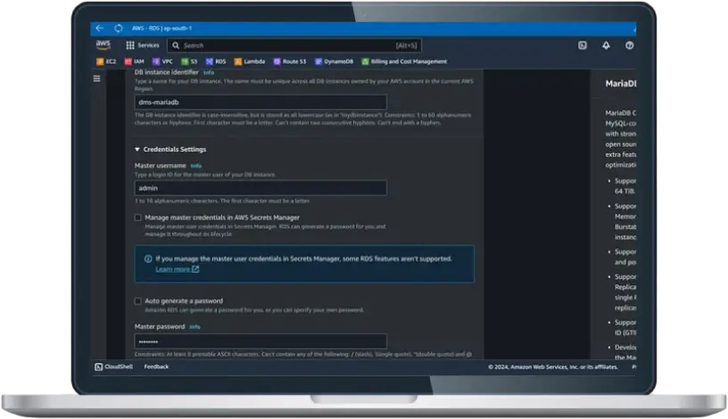The height and width of the screenshot is (419, 728).
Task: Open the Services grid menu
Action: coord(143,45)
